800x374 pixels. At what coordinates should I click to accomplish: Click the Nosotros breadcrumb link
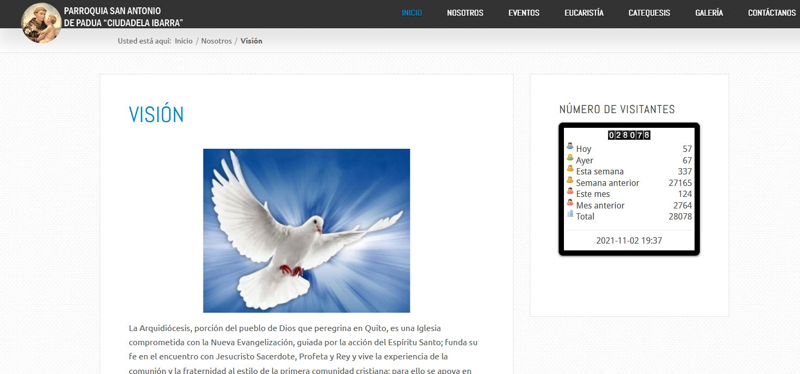(x=216, y=41)
